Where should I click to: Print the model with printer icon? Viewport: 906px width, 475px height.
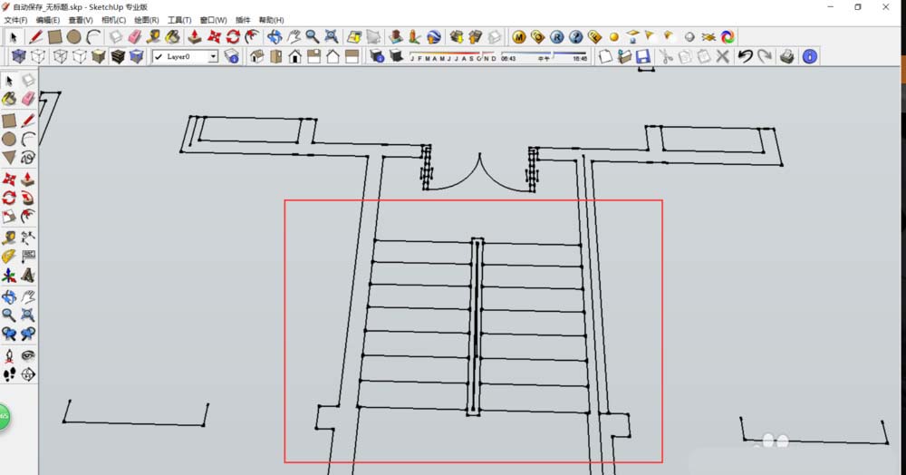pos(786,56)
